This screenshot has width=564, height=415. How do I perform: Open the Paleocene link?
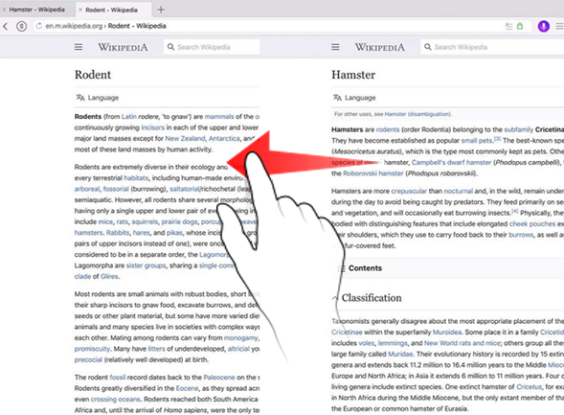(219, 378)
